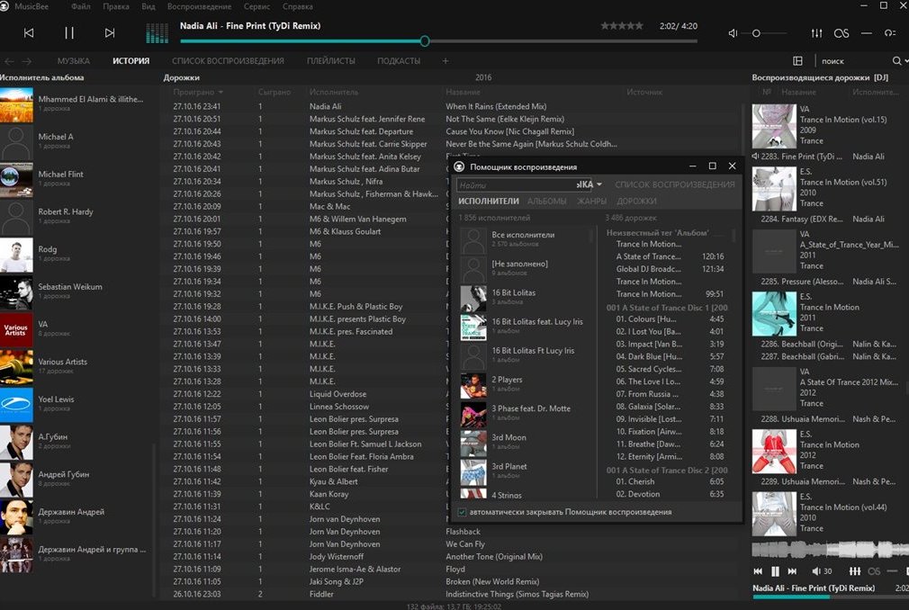
Task: Toggle Last.fm scrobbling icon in the top bar
Action: pyautogui.click(x=841, y=33)
